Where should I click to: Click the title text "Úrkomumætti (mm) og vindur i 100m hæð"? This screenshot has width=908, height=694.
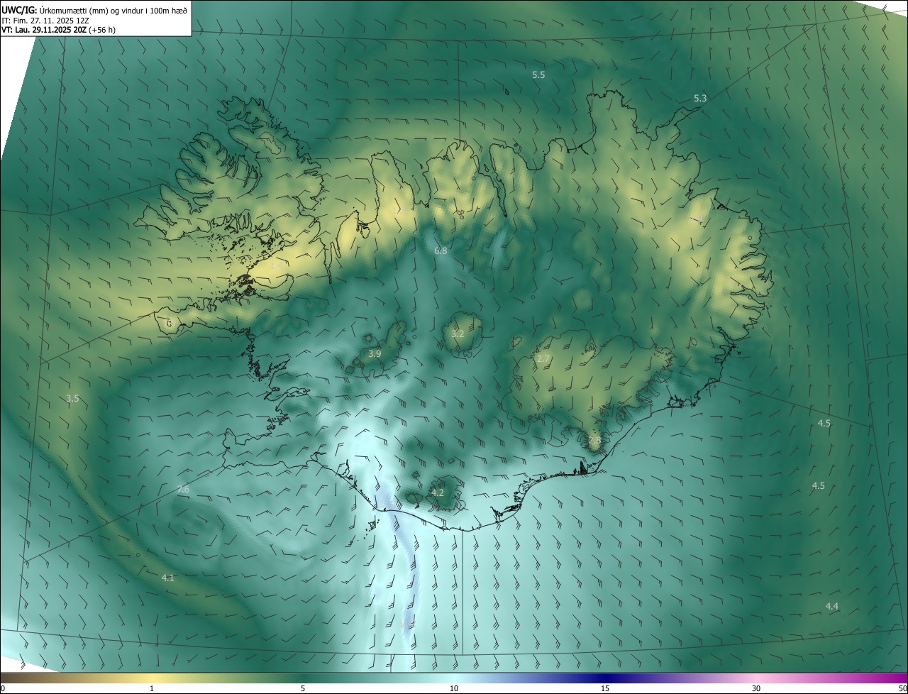coord(114,10)
